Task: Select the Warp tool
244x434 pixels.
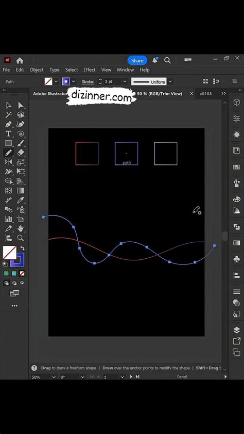Action: (9, 172)
